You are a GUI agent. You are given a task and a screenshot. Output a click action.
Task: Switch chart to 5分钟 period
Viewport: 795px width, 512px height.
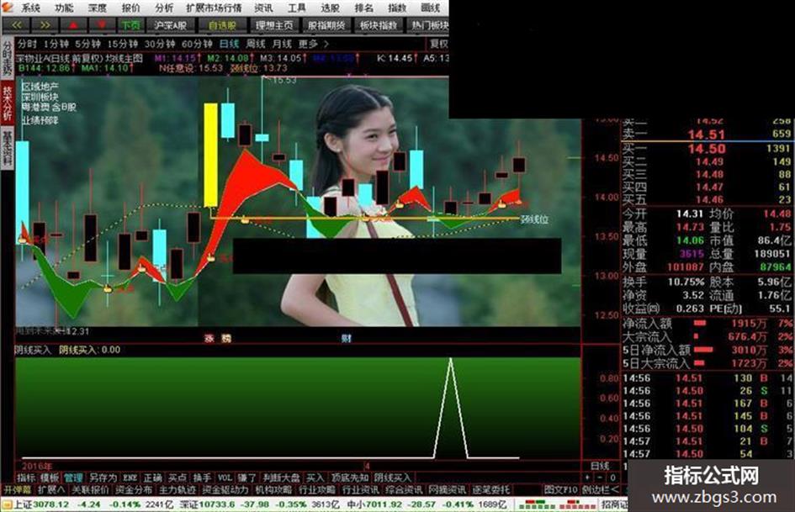click(x=87, y=44)
